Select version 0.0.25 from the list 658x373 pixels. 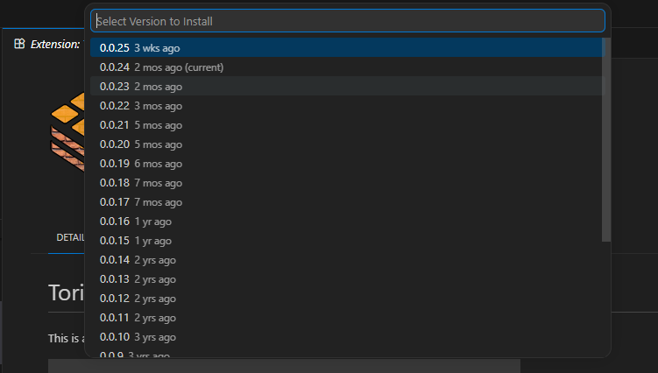click(x=140, y=48)
